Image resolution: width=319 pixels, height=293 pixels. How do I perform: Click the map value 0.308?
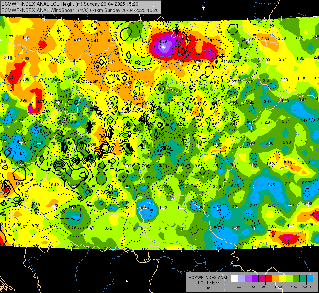[24, 79]
